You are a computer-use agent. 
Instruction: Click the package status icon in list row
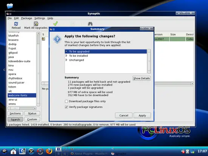tap(43, 39)
